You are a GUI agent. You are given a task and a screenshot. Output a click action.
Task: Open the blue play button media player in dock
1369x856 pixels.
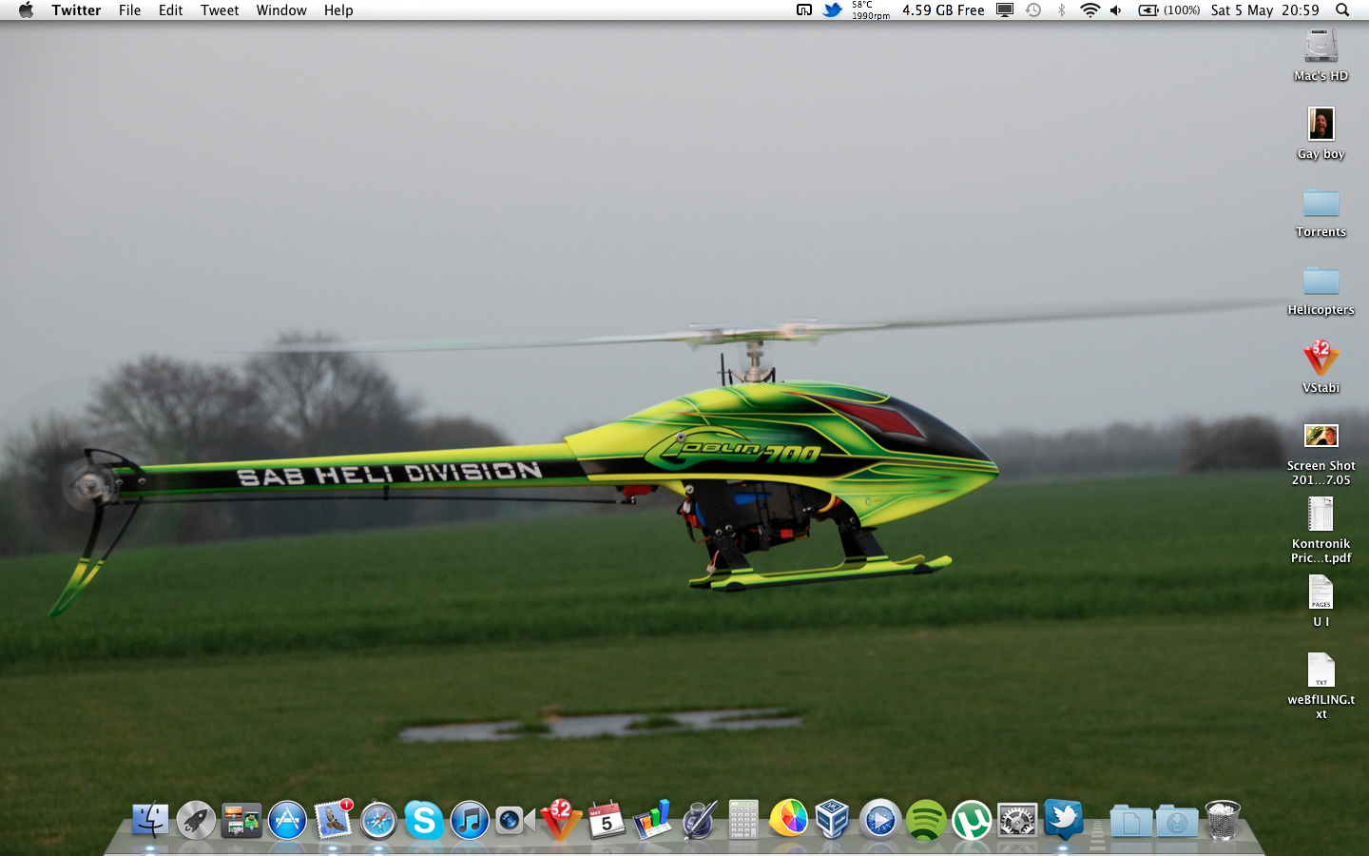coord(880,820)
